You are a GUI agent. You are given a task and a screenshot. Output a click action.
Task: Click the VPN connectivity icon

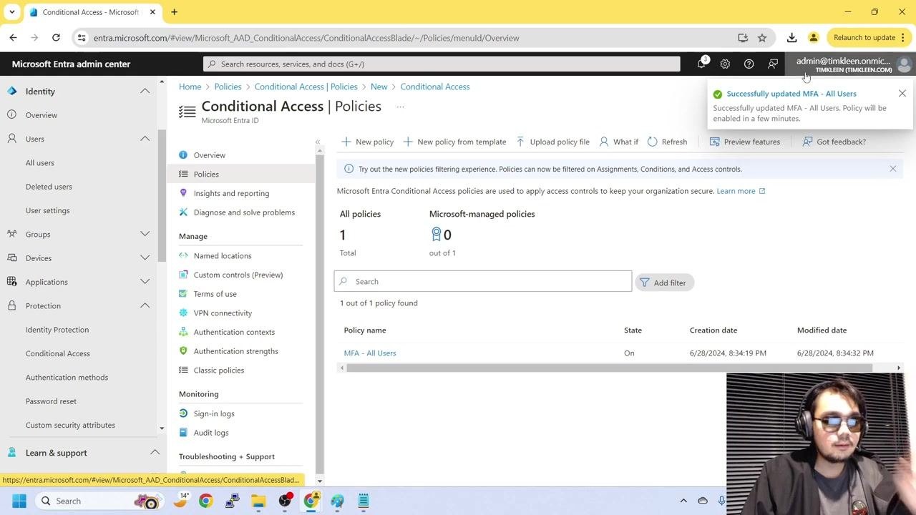coord(183,313)
